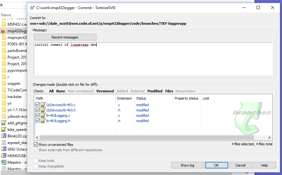This screenshot has height=175, width=282.
Task: Click the bike_speedo file icon in Explorer
Action: click(4, 129)
